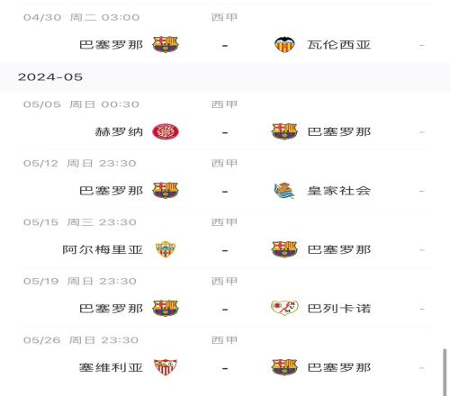The height and width of the screenshot is (396, 450).
Task: Open team 塞维利亚
Action: pyautogui.click(x=111, y=367)
